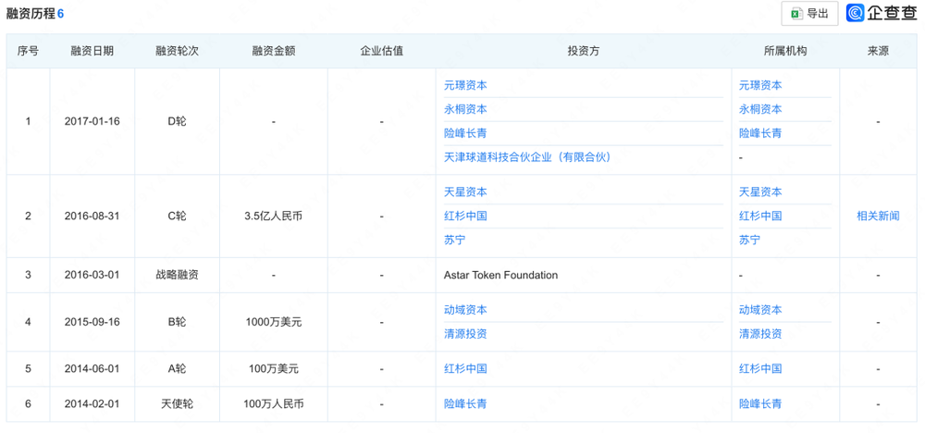Open 元璟资本 in the 投资方 column
Image resolution: width=925 pixels, height=433 pixels.
(465, 85)
